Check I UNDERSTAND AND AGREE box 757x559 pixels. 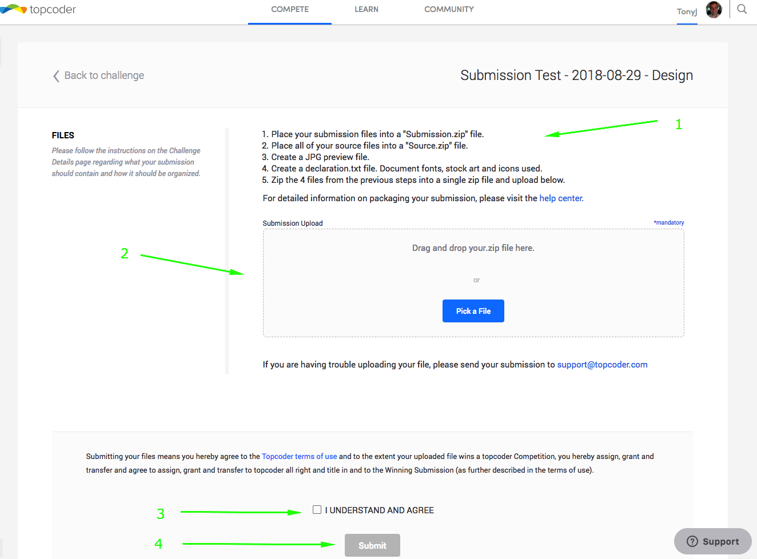[317, 509]
